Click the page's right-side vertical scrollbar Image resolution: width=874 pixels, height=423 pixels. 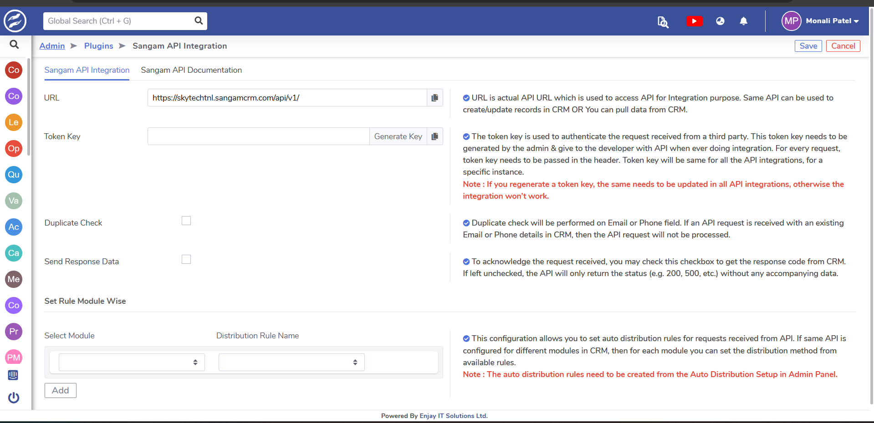point(872,206)
